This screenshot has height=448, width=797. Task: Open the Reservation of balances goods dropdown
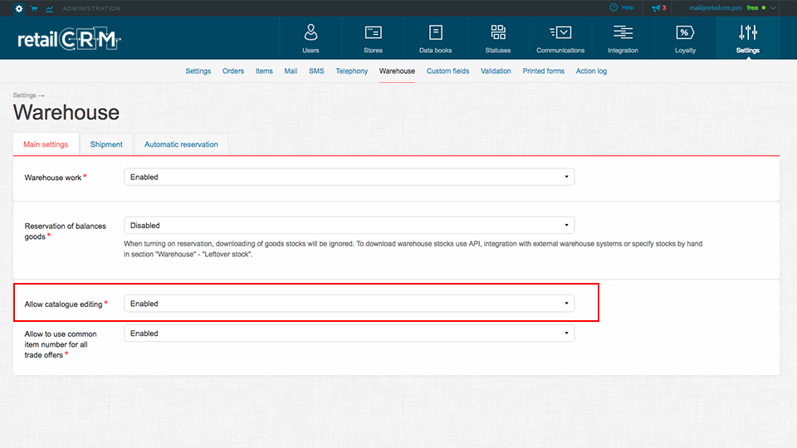(350, 225)
